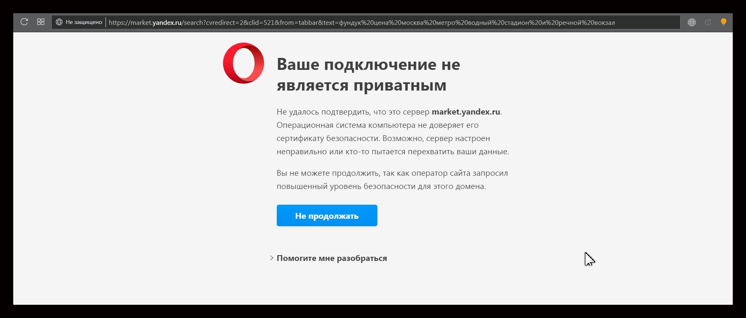Click the globe extension icon in toolbar
The height and width of the screenshot is (318, 746).
(692, 22)
